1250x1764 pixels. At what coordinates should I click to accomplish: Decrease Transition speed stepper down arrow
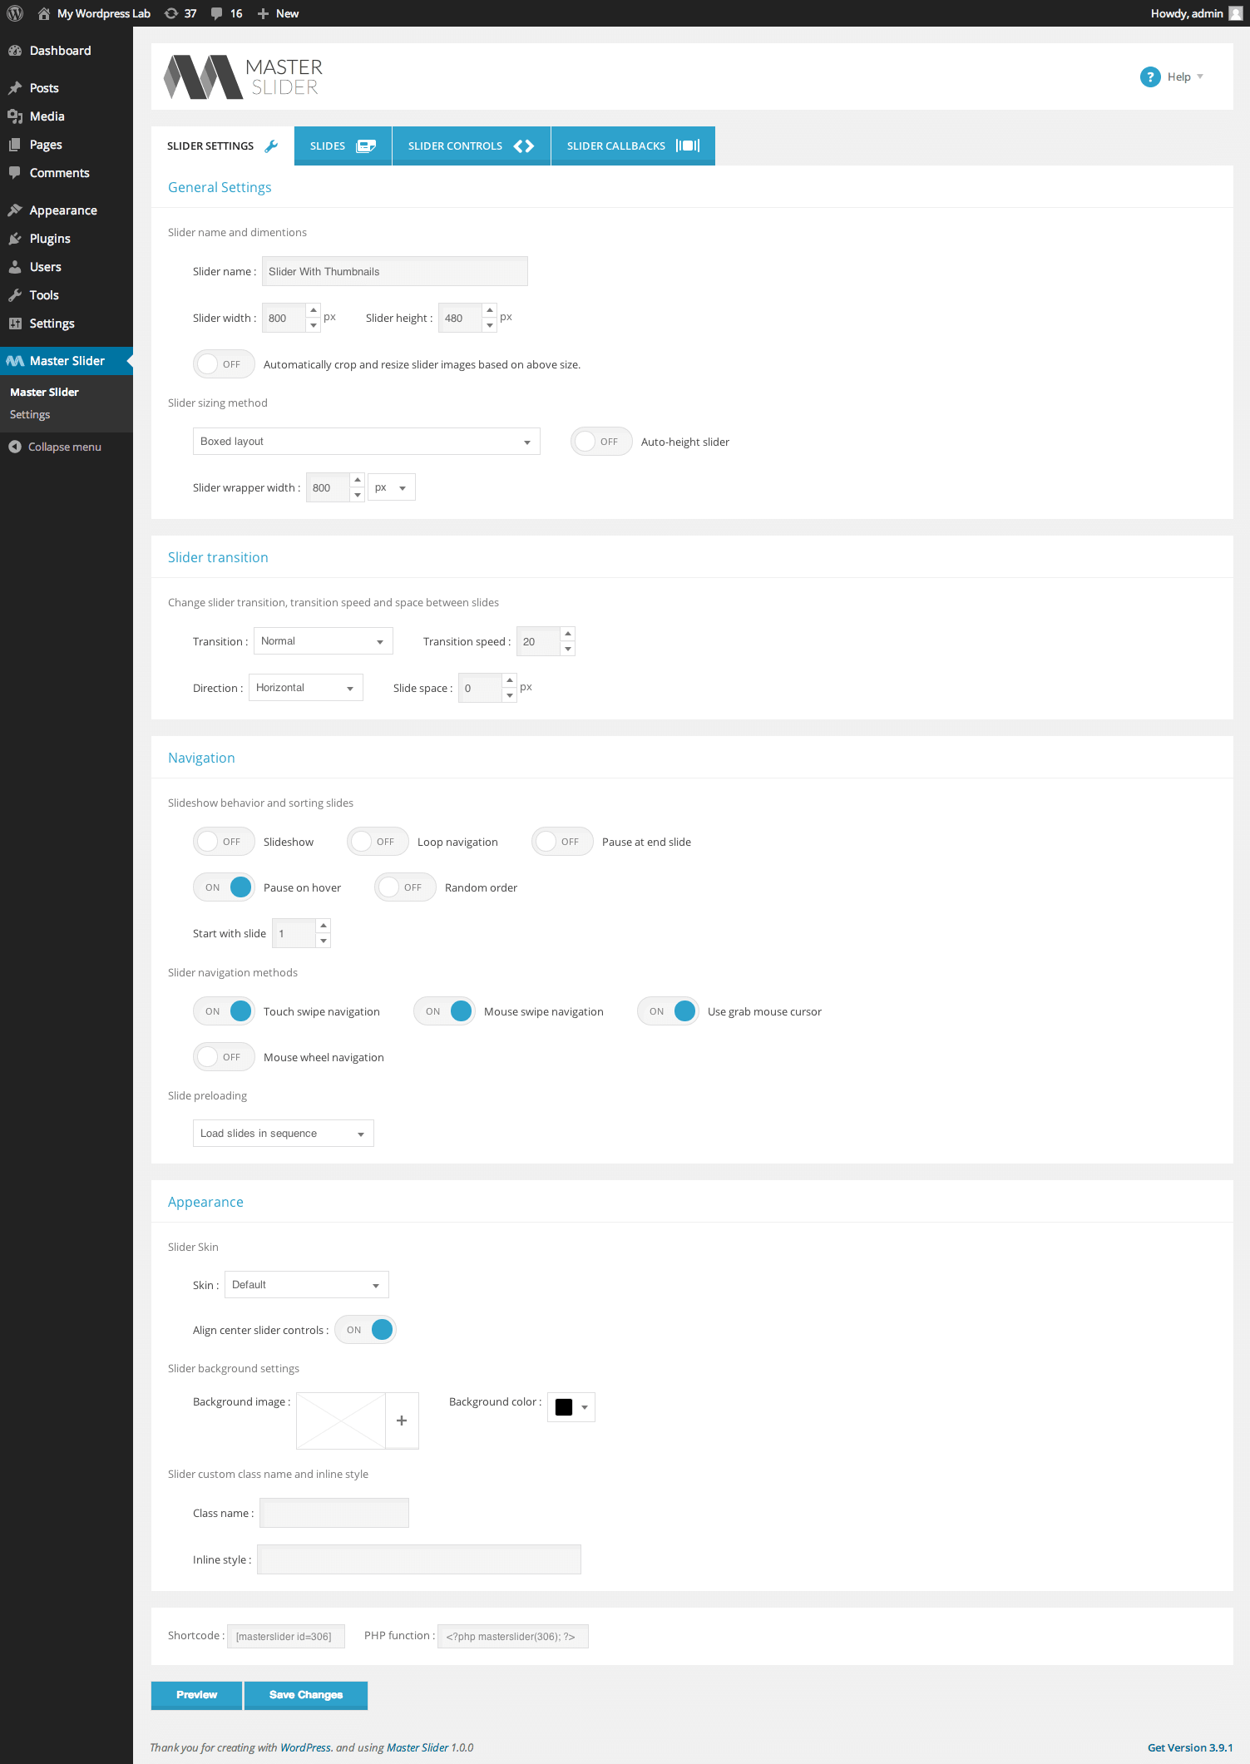pyautogui.click(x=568, y=649)
